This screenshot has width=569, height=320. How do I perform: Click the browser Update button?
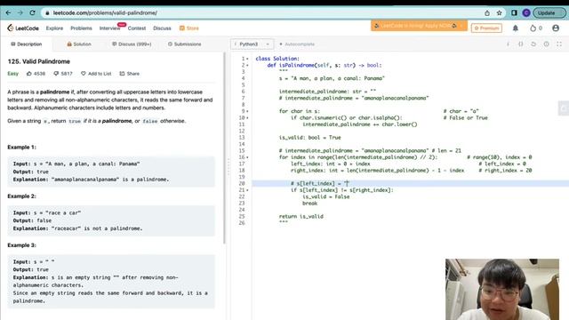click(x=549, y=13)
